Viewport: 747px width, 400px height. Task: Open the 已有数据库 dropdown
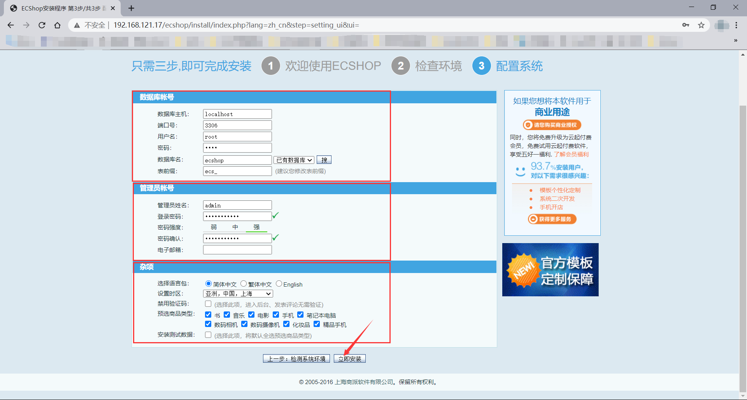pyautogui.click(x=294, y=160)
